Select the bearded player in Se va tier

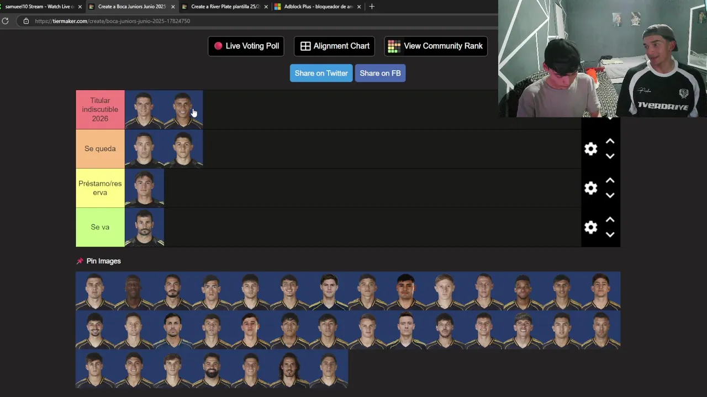pyautogui.click(x=144, y=227)
